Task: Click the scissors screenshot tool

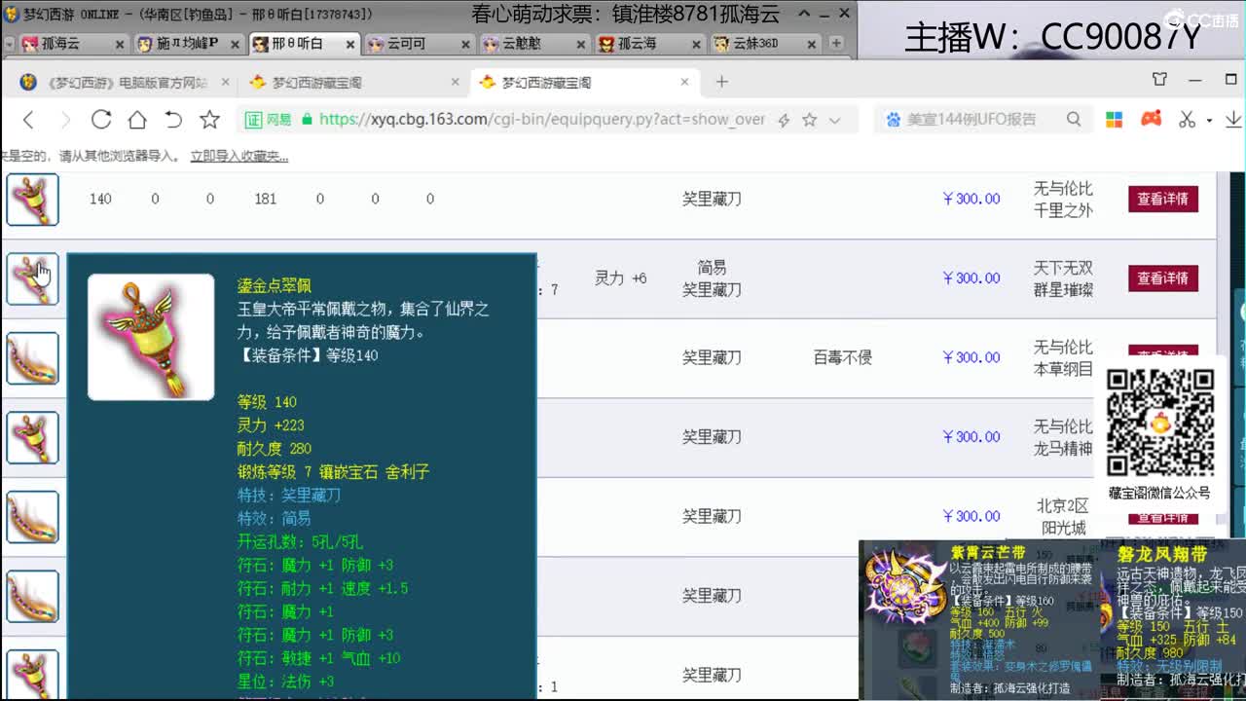Action: (1187, 119)
